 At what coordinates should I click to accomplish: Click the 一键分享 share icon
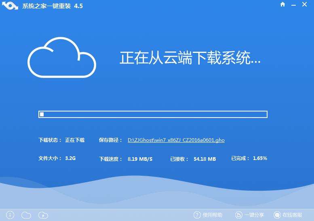pos(239,215)
